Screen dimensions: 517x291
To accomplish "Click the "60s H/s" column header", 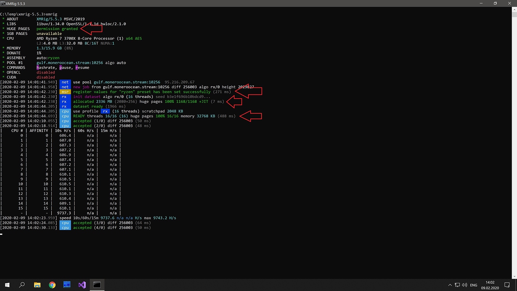I will click(x=85, y=131).
